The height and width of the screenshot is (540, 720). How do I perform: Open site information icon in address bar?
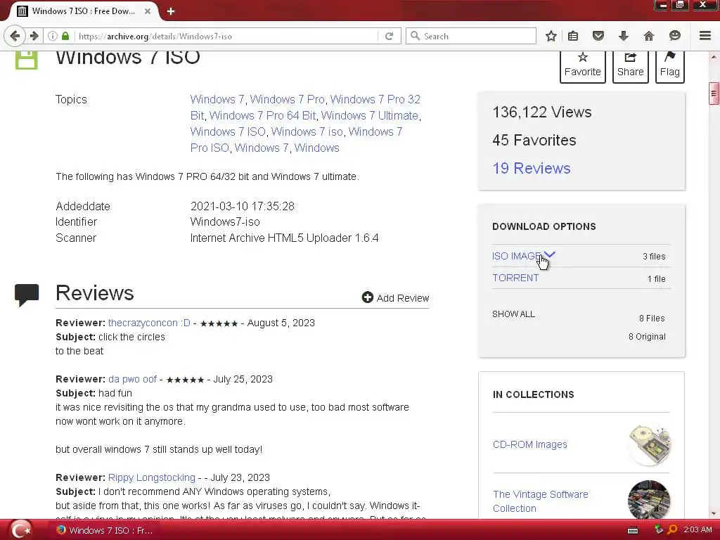pos(53,36)
